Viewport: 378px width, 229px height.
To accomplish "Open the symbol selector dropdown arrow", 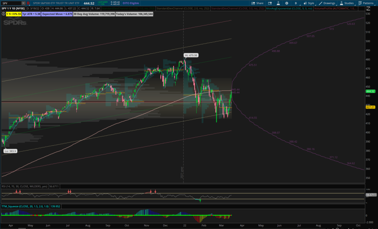I will pos(23,3).
